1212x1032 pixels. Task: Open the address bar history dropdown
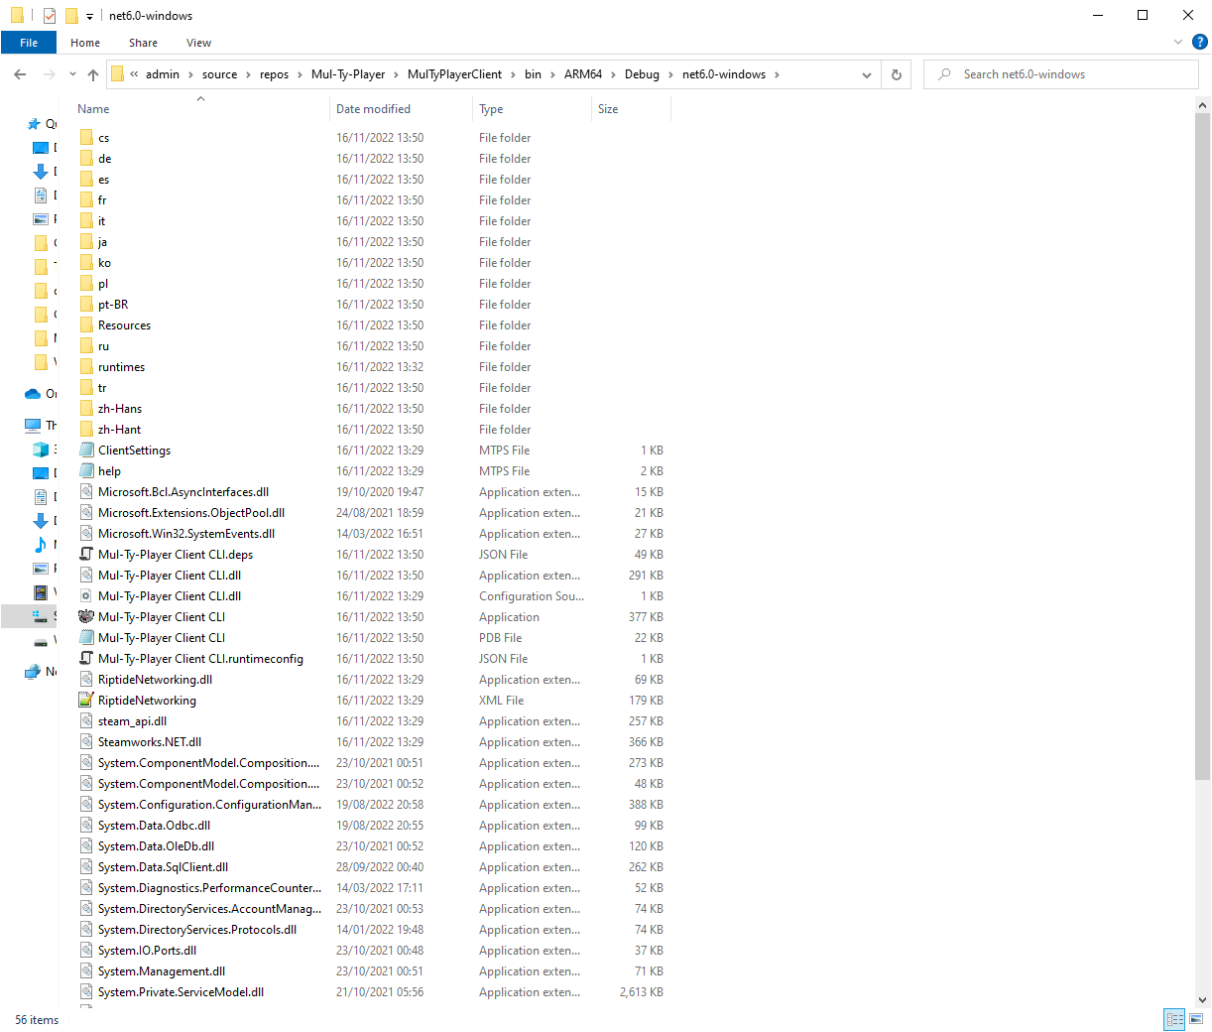867,74
